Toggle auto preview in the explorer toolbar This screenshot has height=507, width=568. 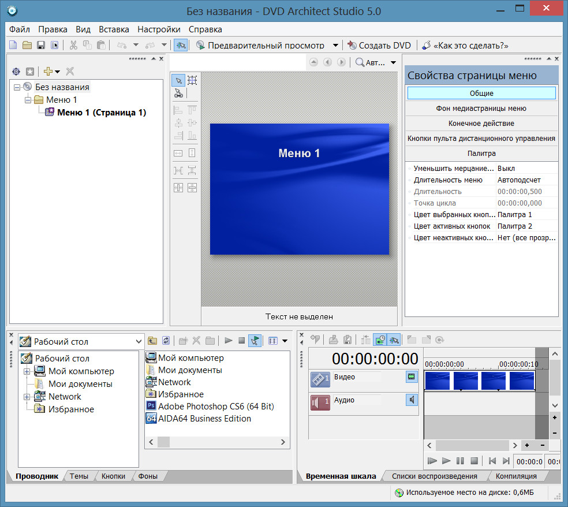coord(255,341)
